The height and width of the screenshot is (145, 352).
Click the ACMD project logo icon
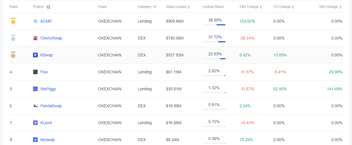35,21
